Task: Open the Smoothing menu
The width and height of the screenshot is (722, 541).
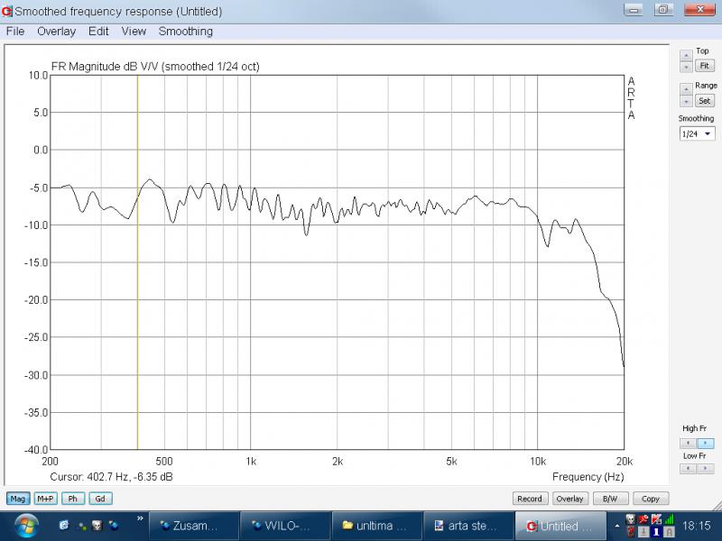Action: click(186, 32)
